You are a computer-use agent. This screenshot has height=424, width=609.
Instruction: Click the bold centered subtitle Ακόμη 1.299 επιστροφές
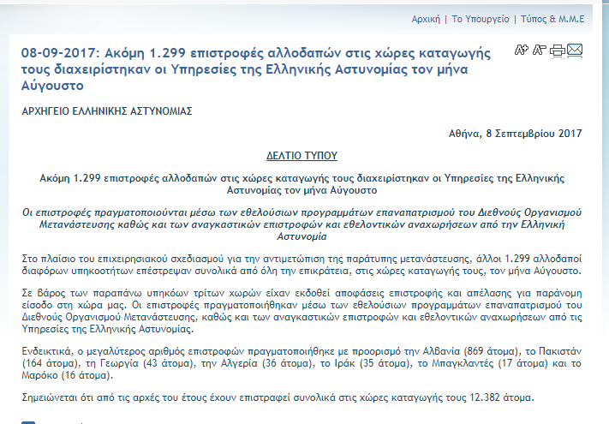click(302, 184)
